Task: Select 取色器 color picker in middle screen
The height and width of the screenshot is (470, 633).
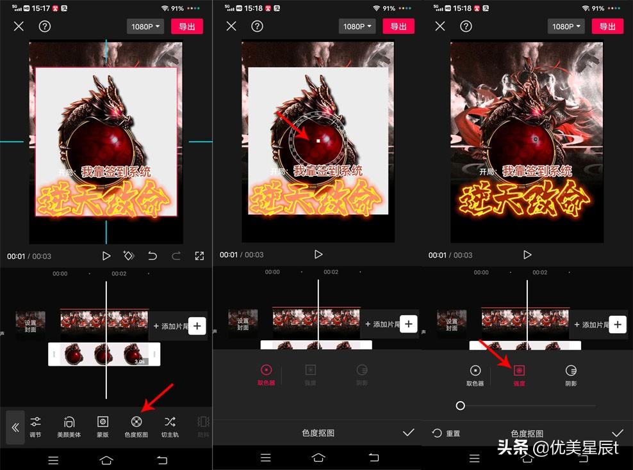Action: (267, 375)
